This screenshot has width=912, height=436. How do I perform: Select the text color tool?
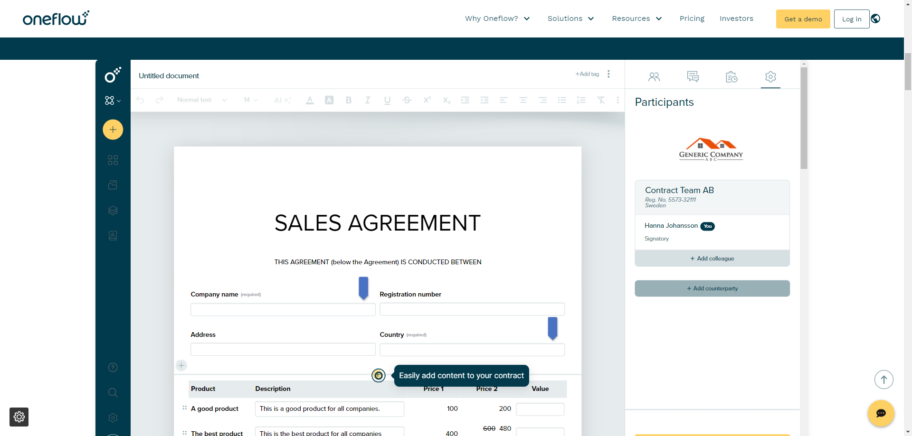click(310, 100)
